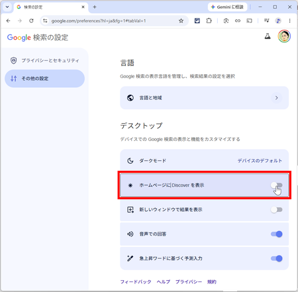
Task: Open the Search Labs flask icon
Action: click(x=268, y=36)
